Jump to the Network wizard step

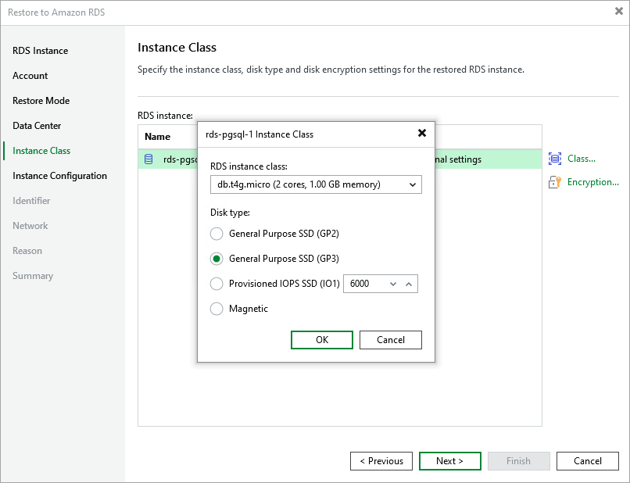30,226
